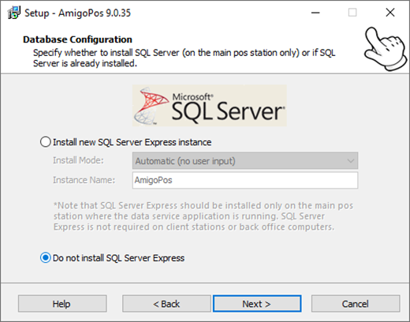Cancel the AmigoPos setup

click(356, 304)
